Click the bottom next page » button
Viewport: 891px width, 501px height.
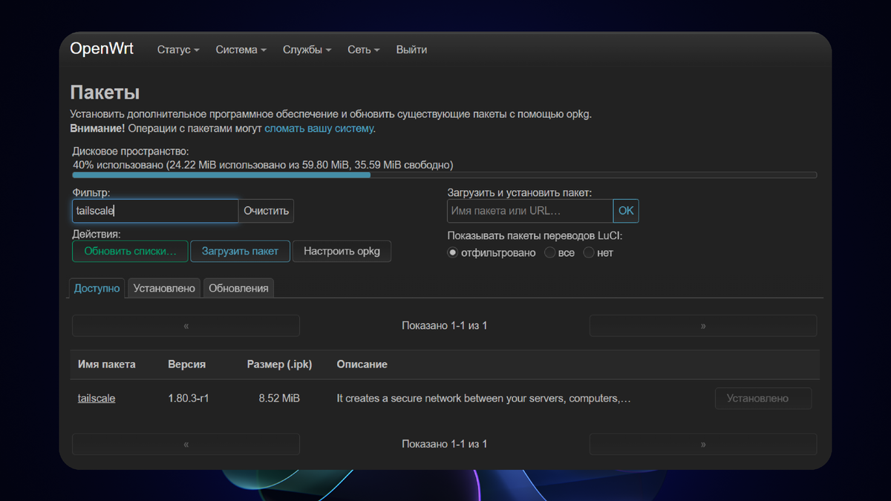click(703, 445)
